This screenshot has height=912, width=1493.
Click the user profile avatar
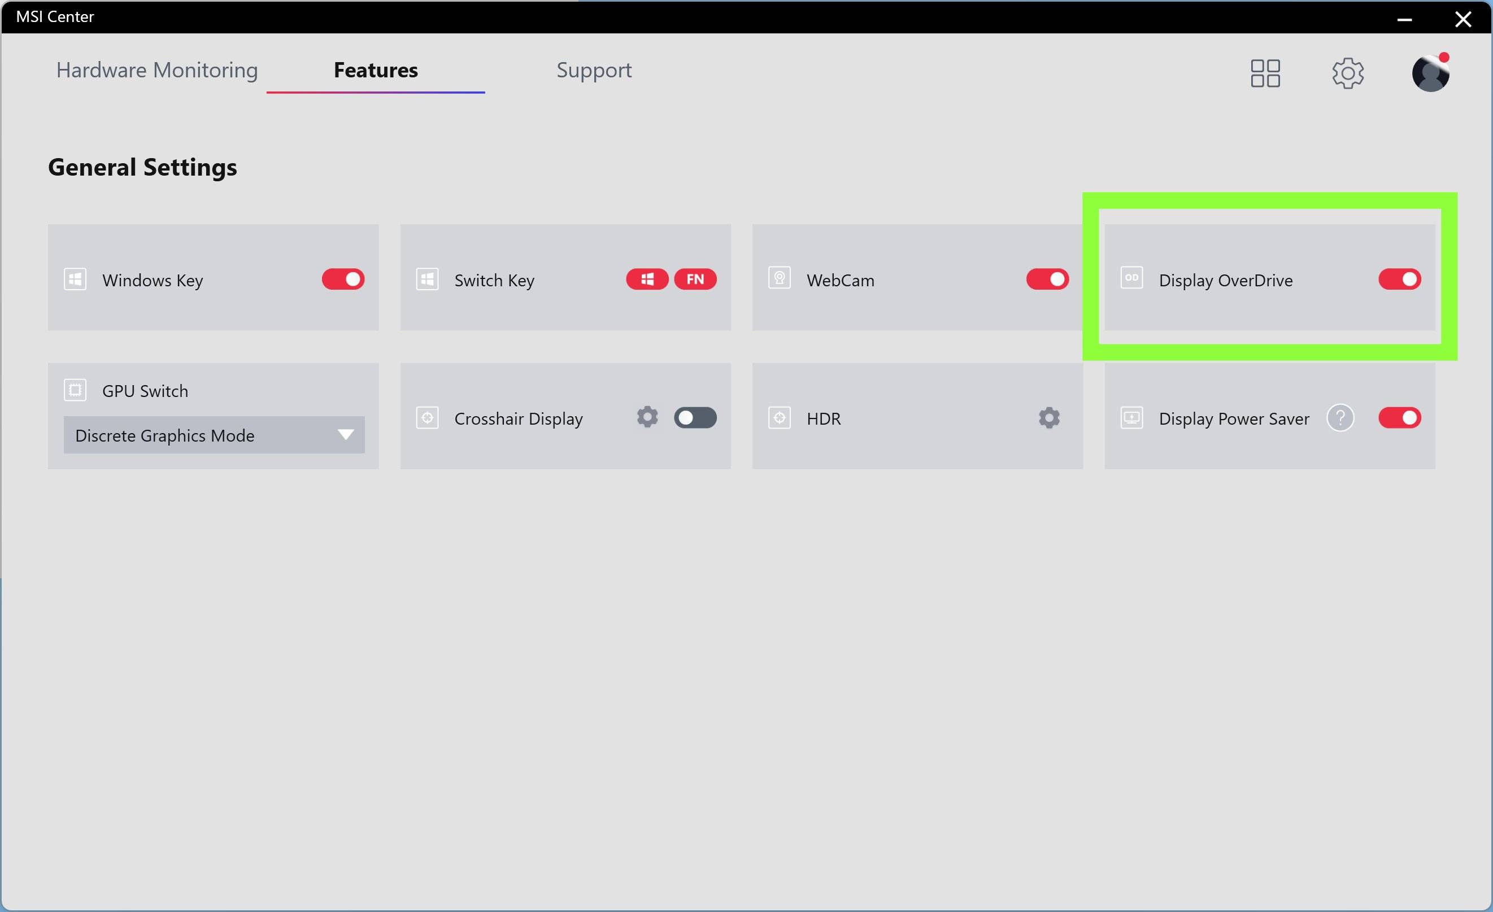click(x=1430, y=73)
